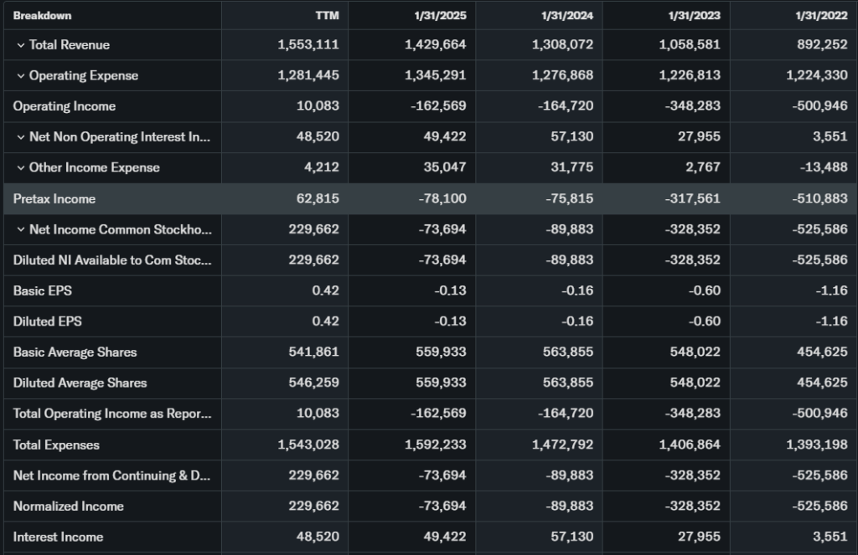This screenshot has height=555, width=858.
Task: Expand the Operating Expense row chevron
Action: tap(21, 76)
